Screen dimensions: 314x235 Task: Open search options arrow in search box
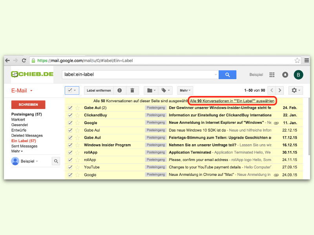(x=215, y=74)
